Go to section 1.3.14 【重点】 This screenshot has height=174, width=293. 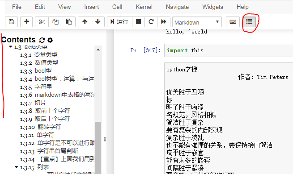point(57,159)
